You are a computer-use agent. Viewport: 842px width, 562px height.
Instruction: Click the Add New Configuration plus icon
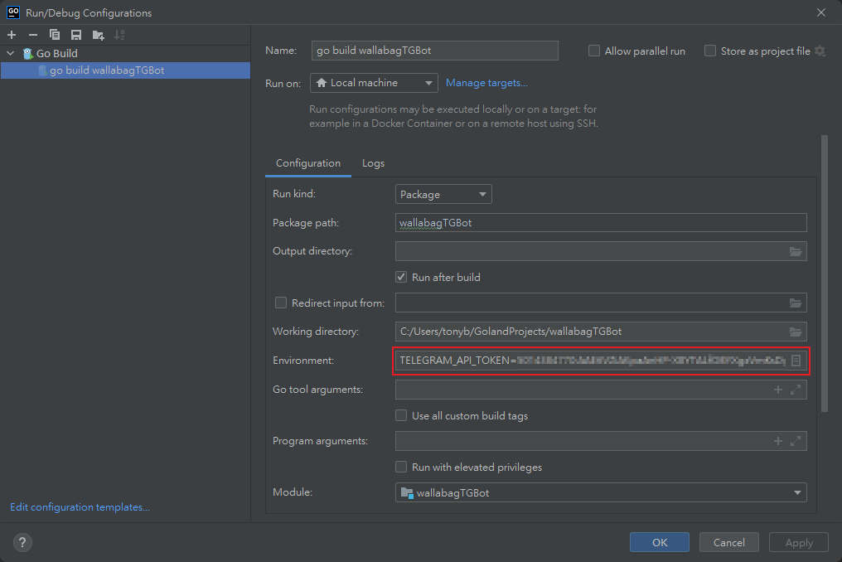tap(12, 35)
